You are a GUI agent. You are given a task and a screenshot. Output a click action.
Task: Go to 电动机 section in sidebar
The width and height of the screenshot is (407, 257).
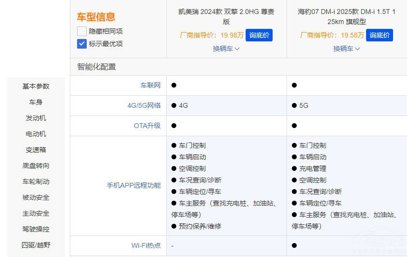point(36,134)
